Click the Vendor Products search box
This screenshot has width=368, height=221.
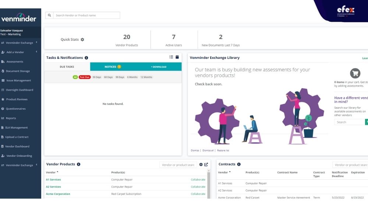[x=178, y=165]
